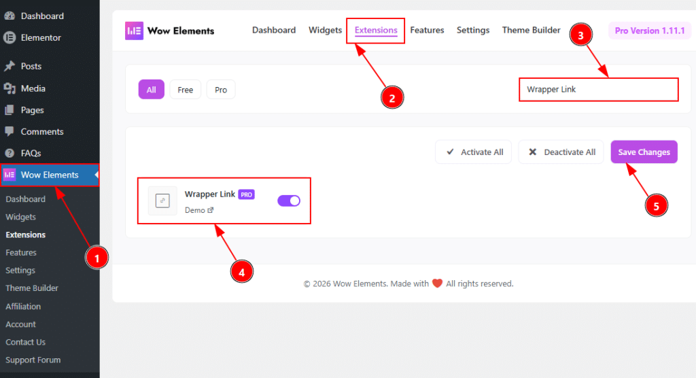The width and height of the screenshot is (696, 378).
Task: Open the Features tab in header
Action: tap(427, 30)
